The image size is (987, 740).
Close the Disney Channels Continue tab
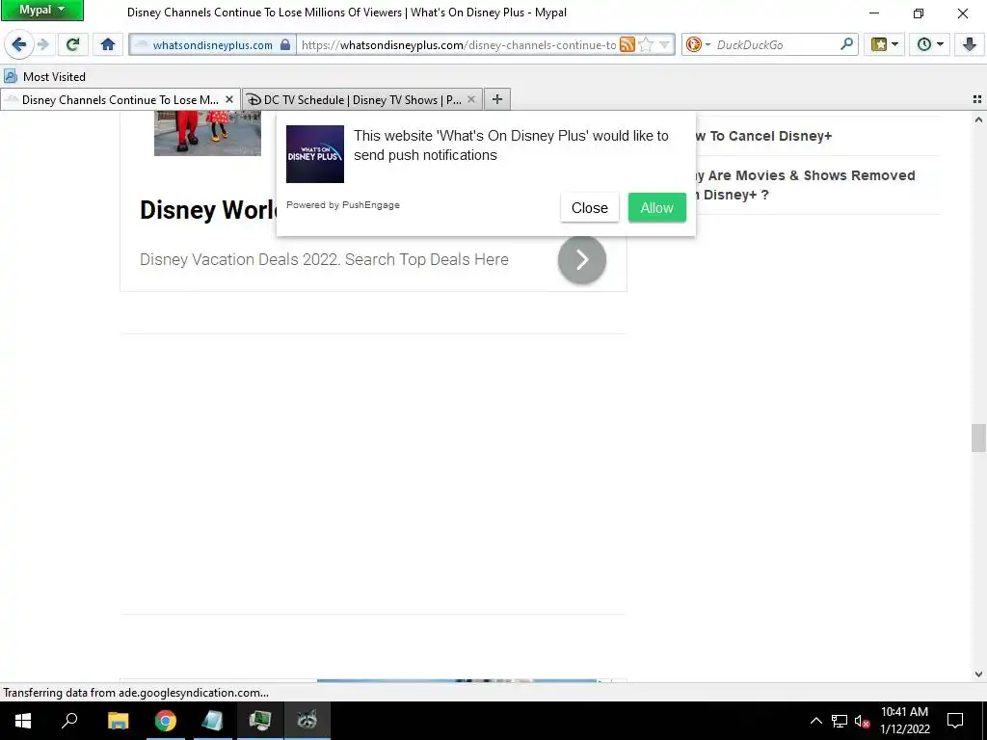pos(229,99)
